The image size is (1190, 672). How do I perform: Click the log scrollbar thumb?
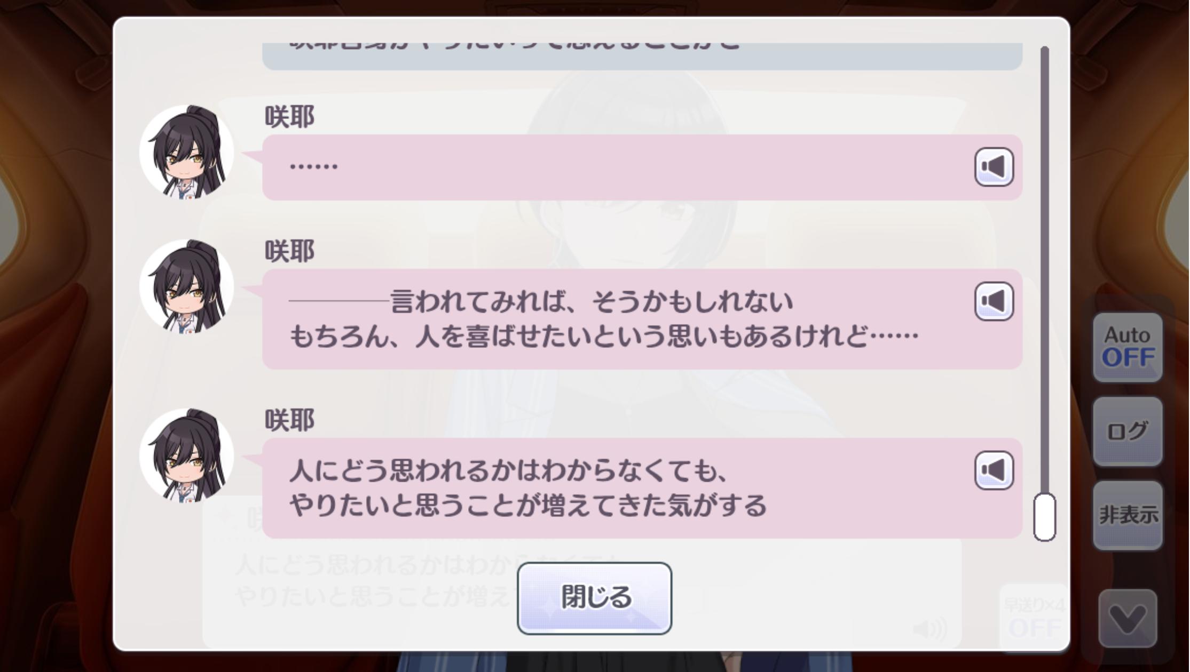click(1044, 517)
